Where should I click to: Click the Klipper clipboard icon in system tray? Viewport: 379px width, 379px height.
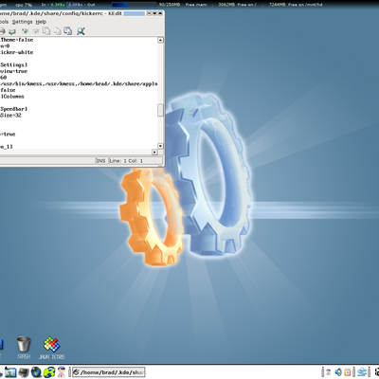point(348,372)
